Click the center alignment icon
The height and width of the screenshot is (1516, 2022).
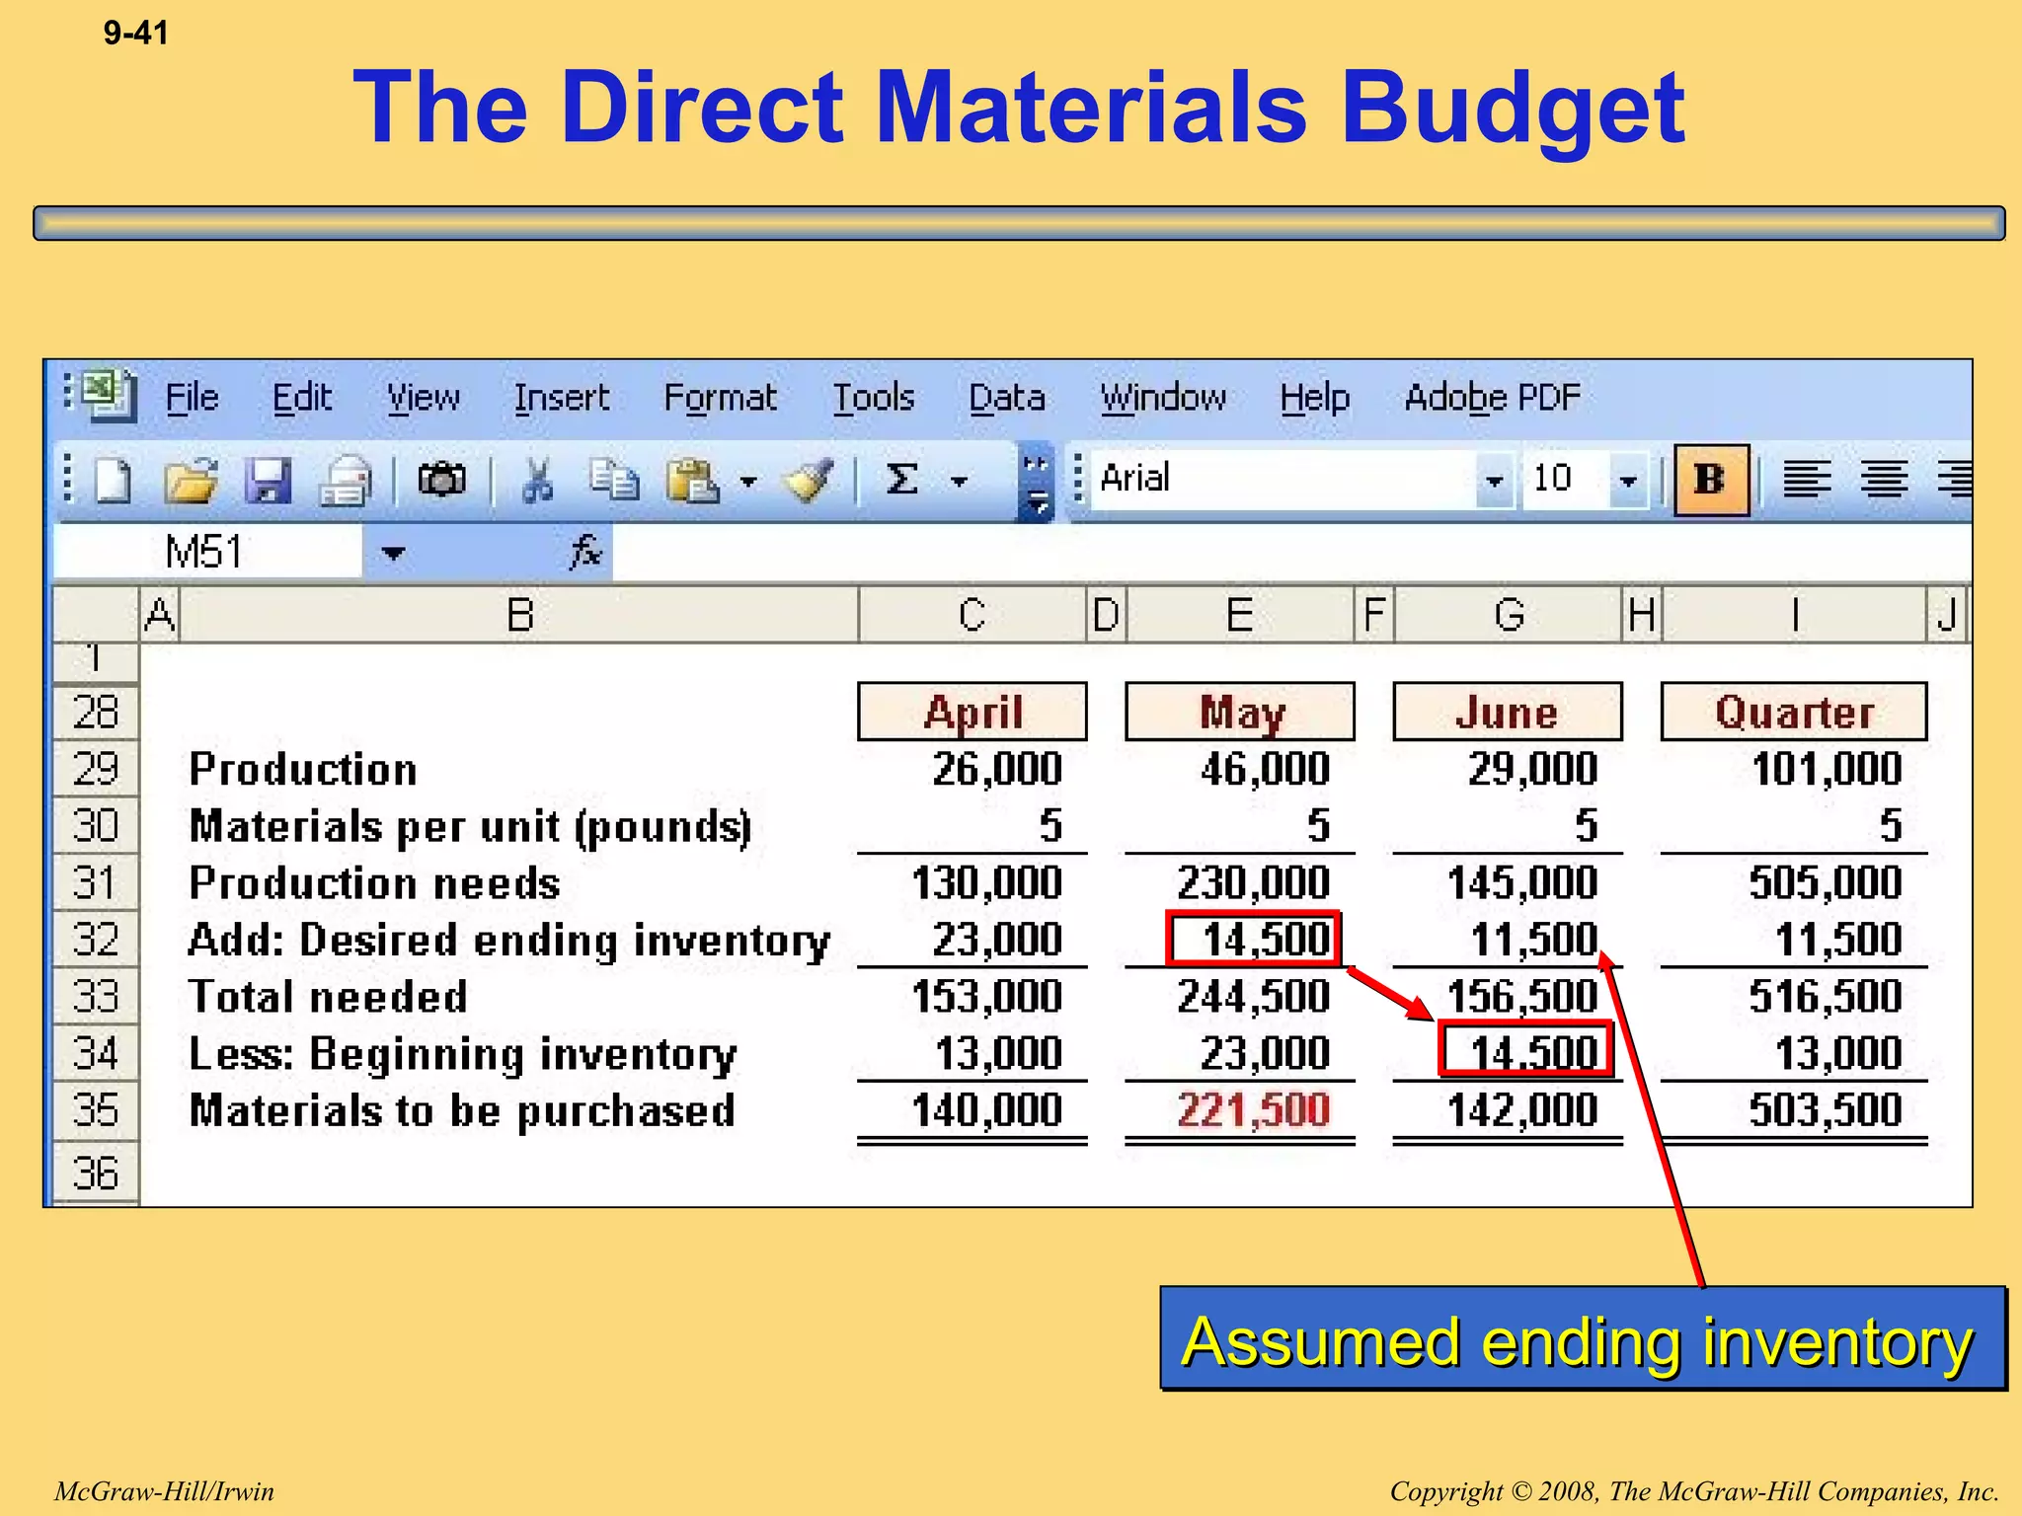(1884, 480)
